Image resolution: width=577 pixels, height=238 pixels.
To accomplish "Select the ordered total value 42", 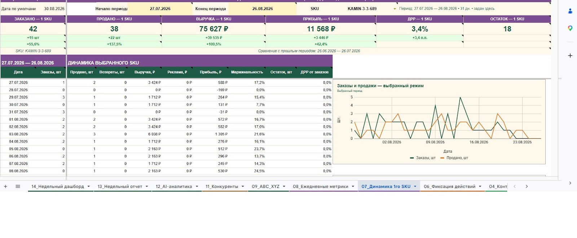I will pyautogui.click(x=33, y=29).
